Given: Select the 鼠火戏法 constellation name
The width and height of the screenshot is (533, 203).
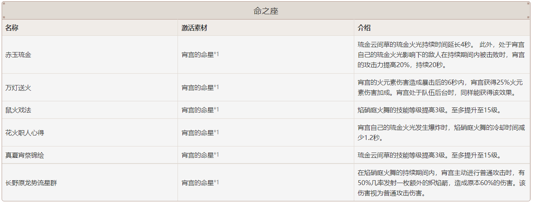Looking at the screenshot, I should 18,110.
